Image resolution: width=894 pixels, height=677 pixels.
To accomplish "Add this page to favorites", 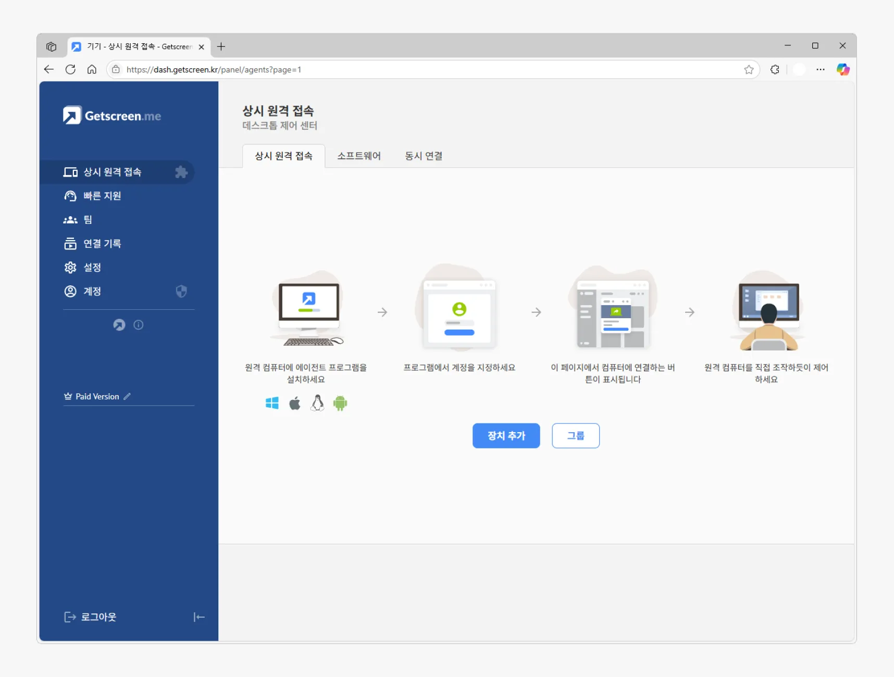I will [749, 70].
